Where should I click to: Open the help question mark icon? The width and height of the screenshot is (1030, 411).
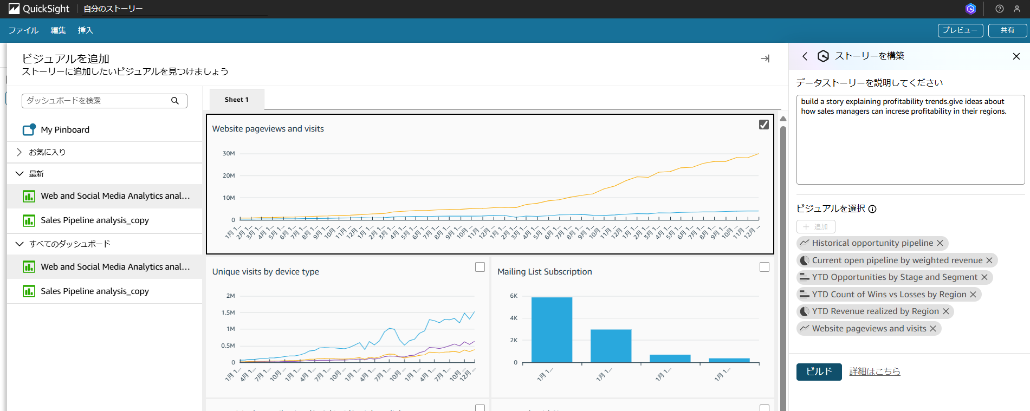[x=1000, y=9]
